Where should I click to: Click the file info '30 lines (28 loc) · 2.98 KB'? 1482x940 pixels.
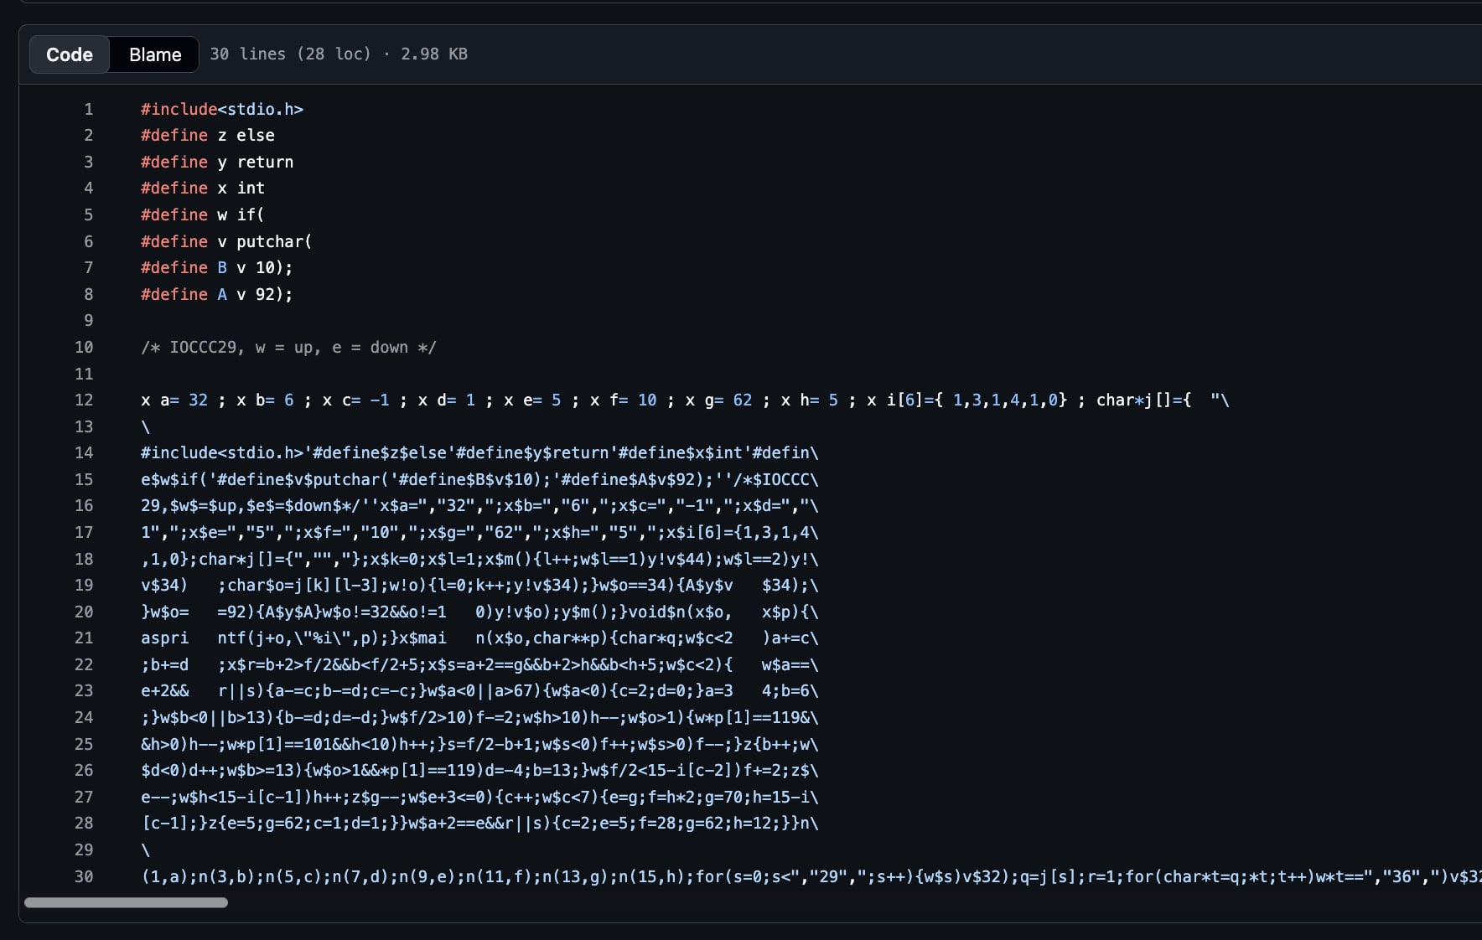[x=339, y=54]
